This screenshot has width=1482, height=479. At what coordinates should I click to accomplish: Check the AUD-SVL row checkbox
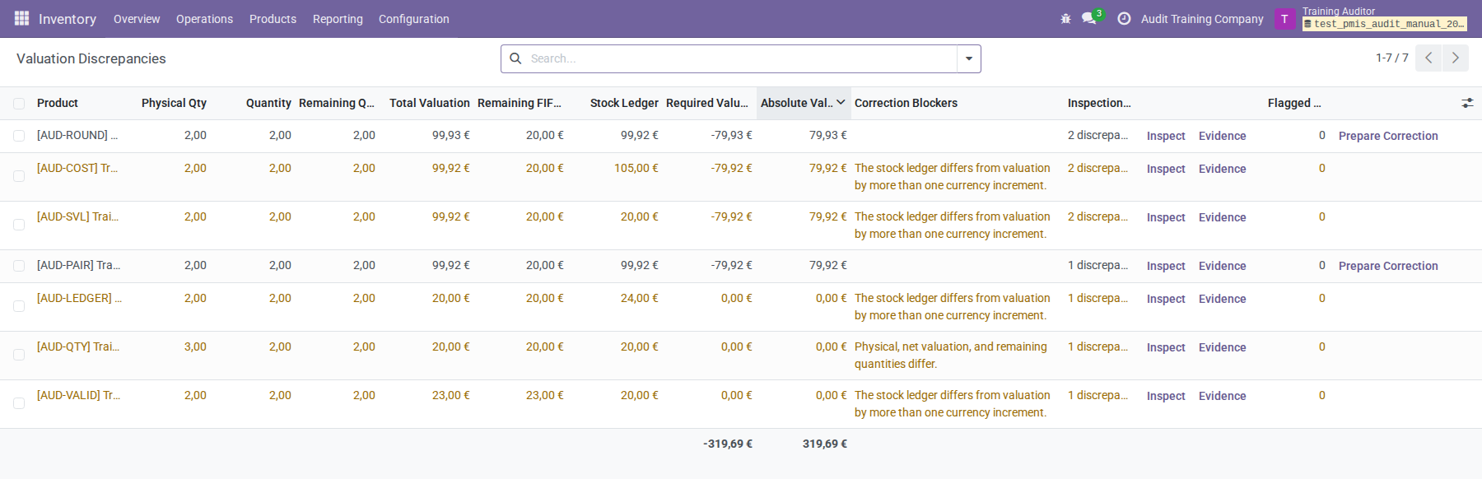(19, 225)
